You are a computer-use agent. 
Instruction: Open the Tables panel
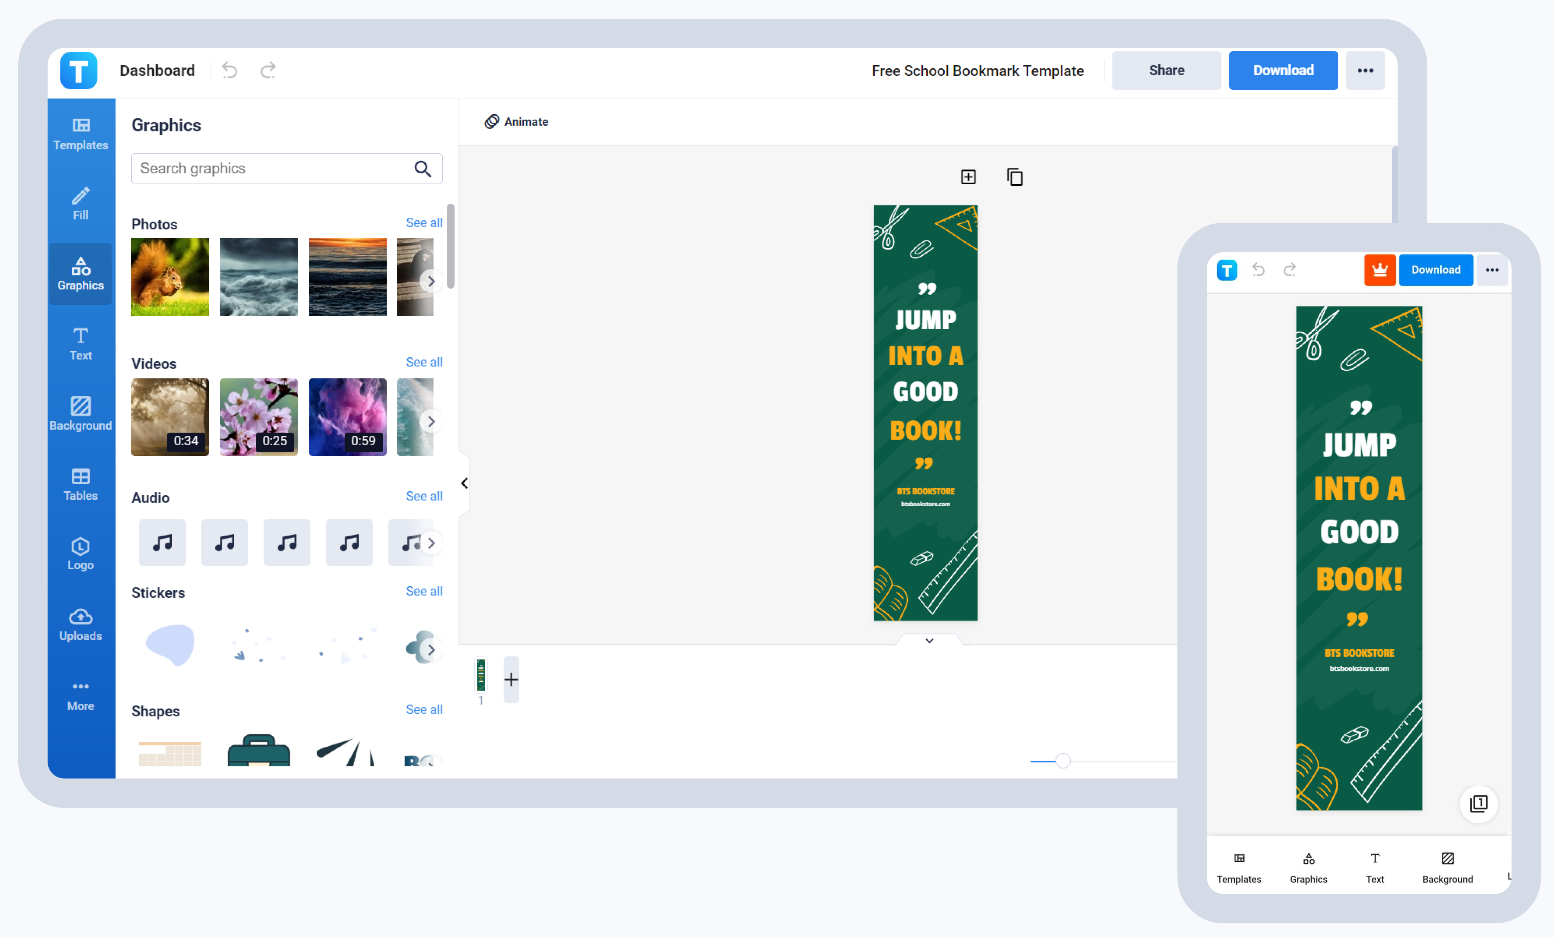80,484
